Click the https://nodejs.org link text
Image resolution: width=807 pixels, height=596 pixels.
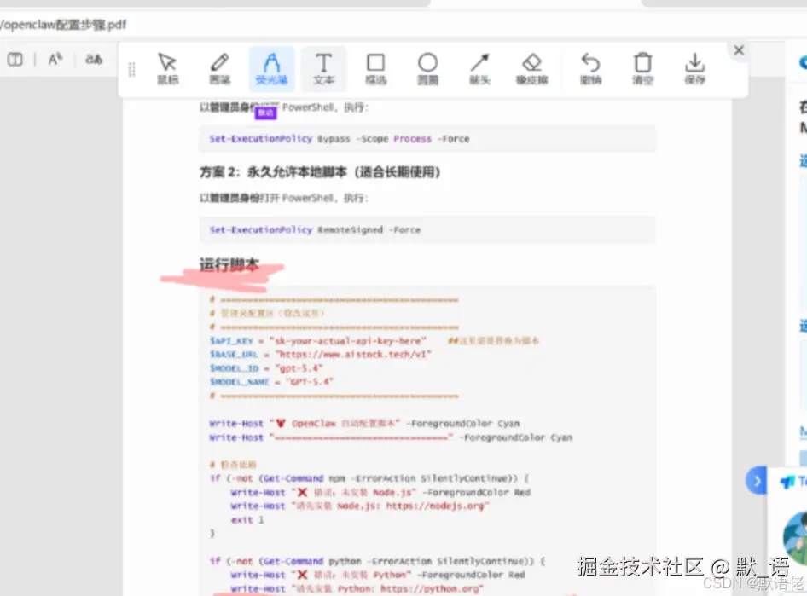(435, 506)
